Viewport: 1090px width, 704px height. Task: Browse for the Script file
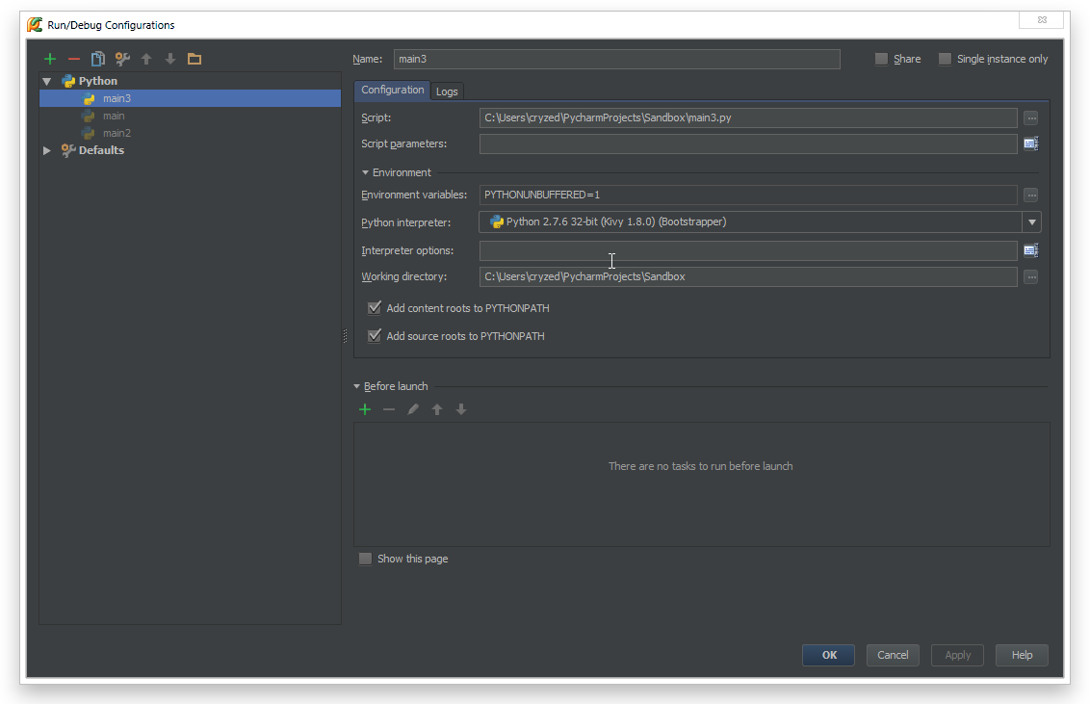tap(1031, 118)
